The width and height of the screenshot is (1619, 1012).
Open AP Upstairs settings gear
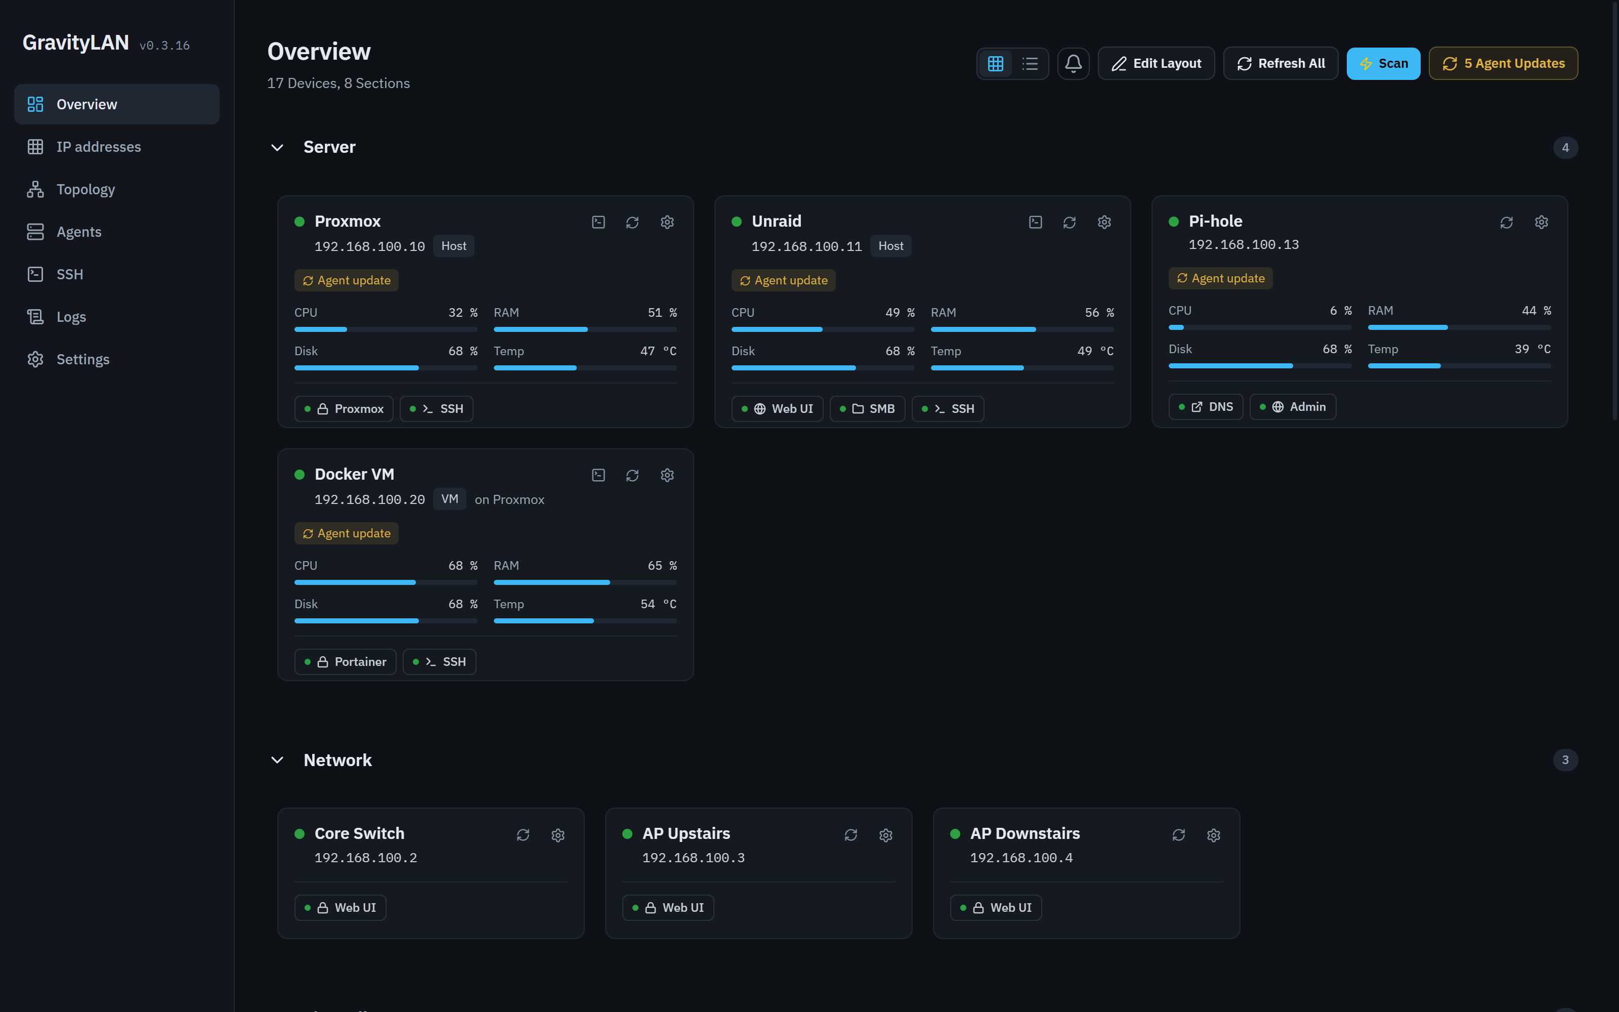885,834
